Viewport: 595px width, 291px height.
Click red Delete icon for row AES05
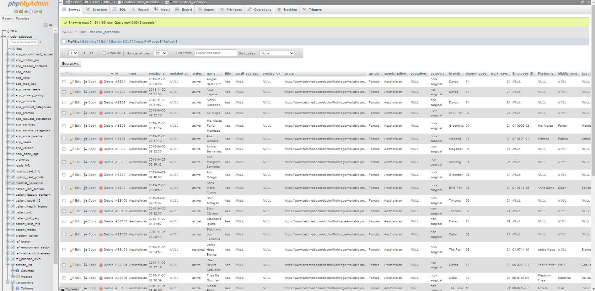click(101, 126)
